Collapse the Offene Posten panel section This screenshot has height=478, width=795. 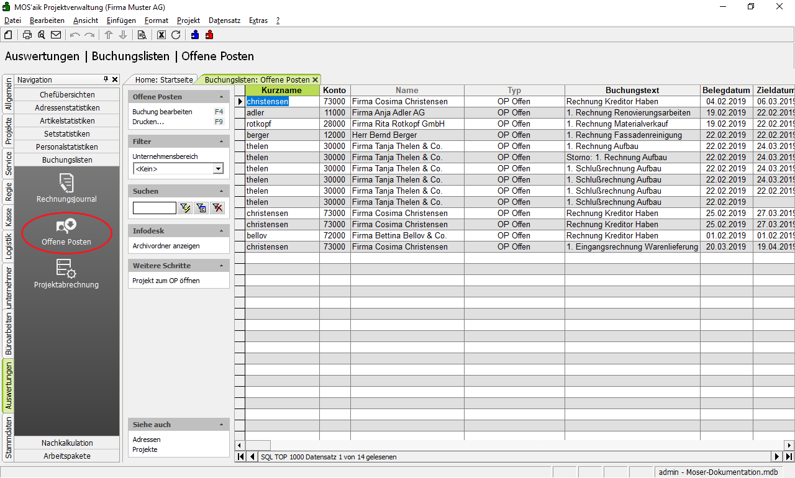click(222, 97)
